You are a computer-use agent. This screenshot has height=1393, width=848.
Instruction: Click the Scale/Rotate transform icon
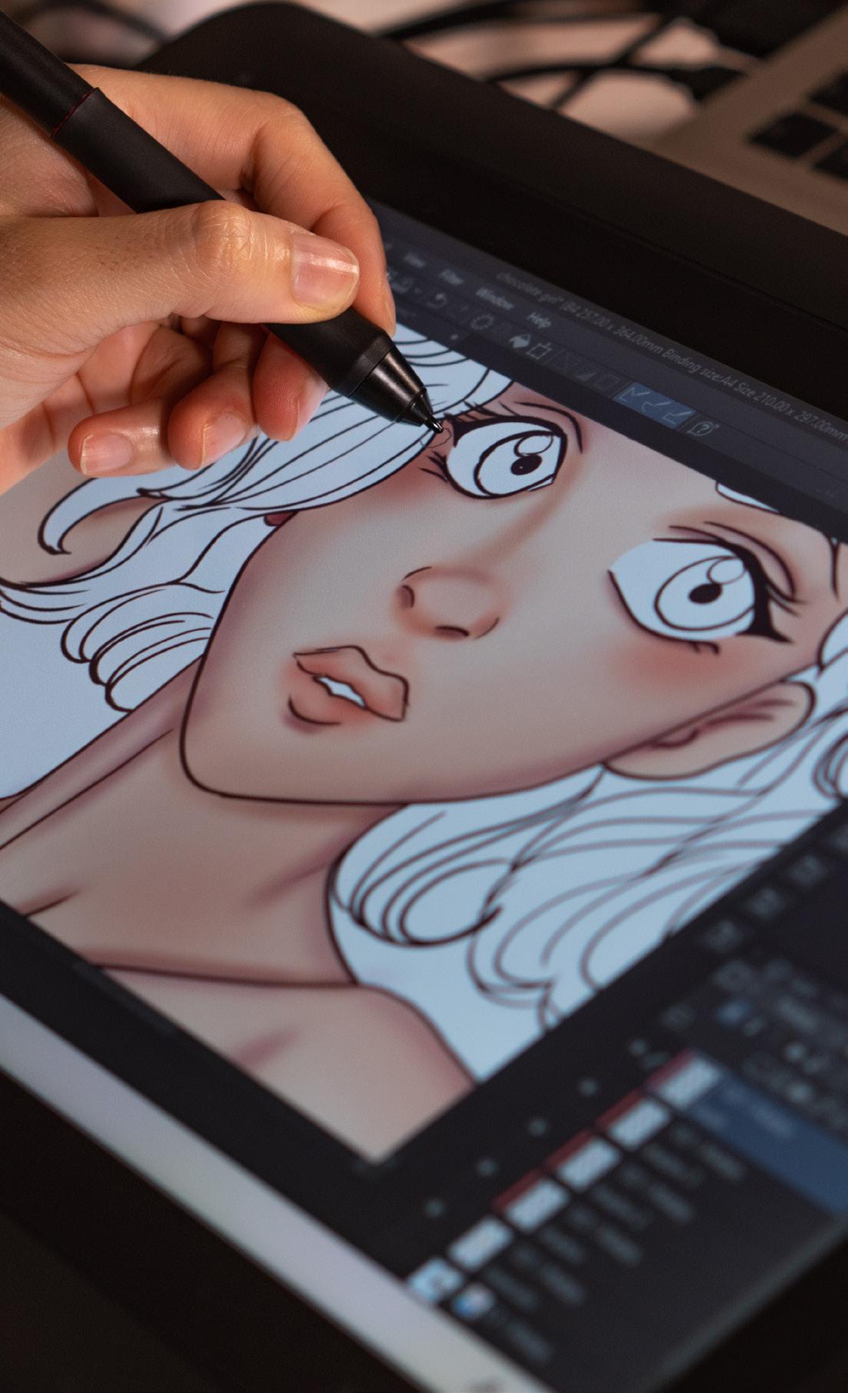[539, 352]
